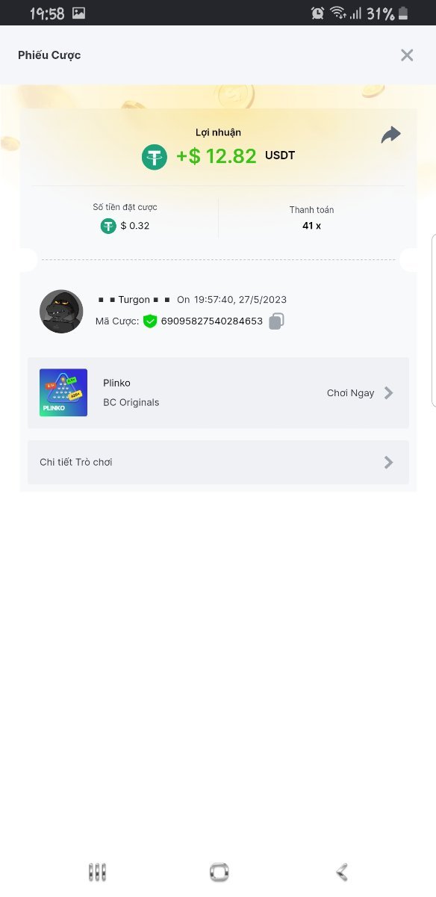The height and width of the screenshot is (897, 436).
Task: Tap the green verified shield icon
Action: [150, 321]
